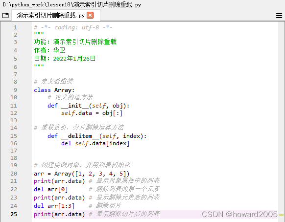Click the 'self.data = obj[:]' line
Image resolution: width=285 pixels, height=222 pixels.
[x=92, y=113]
